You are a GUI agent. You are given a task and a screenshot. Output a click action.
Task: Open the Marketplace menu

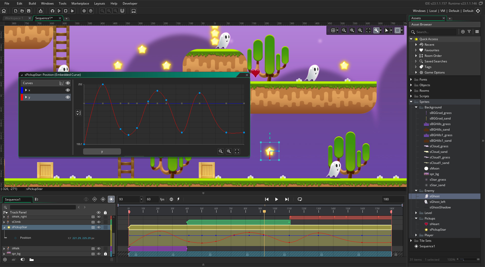pos(80,3)
